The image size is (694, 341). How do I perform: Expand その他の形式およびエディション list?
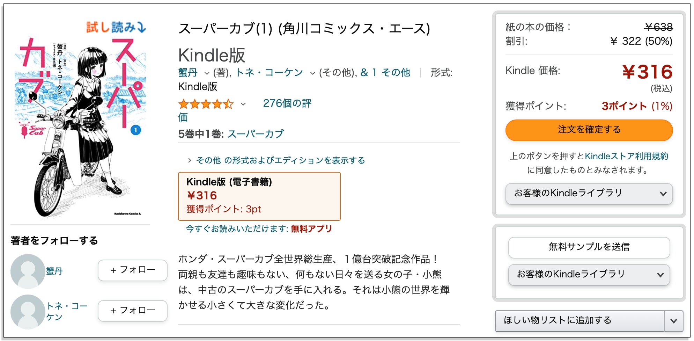[276, 160]
